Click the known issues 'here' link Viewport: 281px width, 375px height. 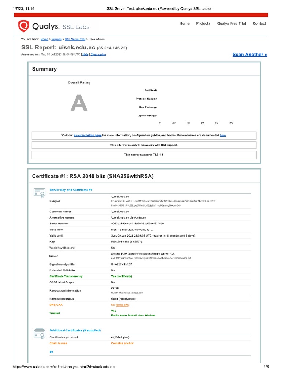[x=222, y=135]
